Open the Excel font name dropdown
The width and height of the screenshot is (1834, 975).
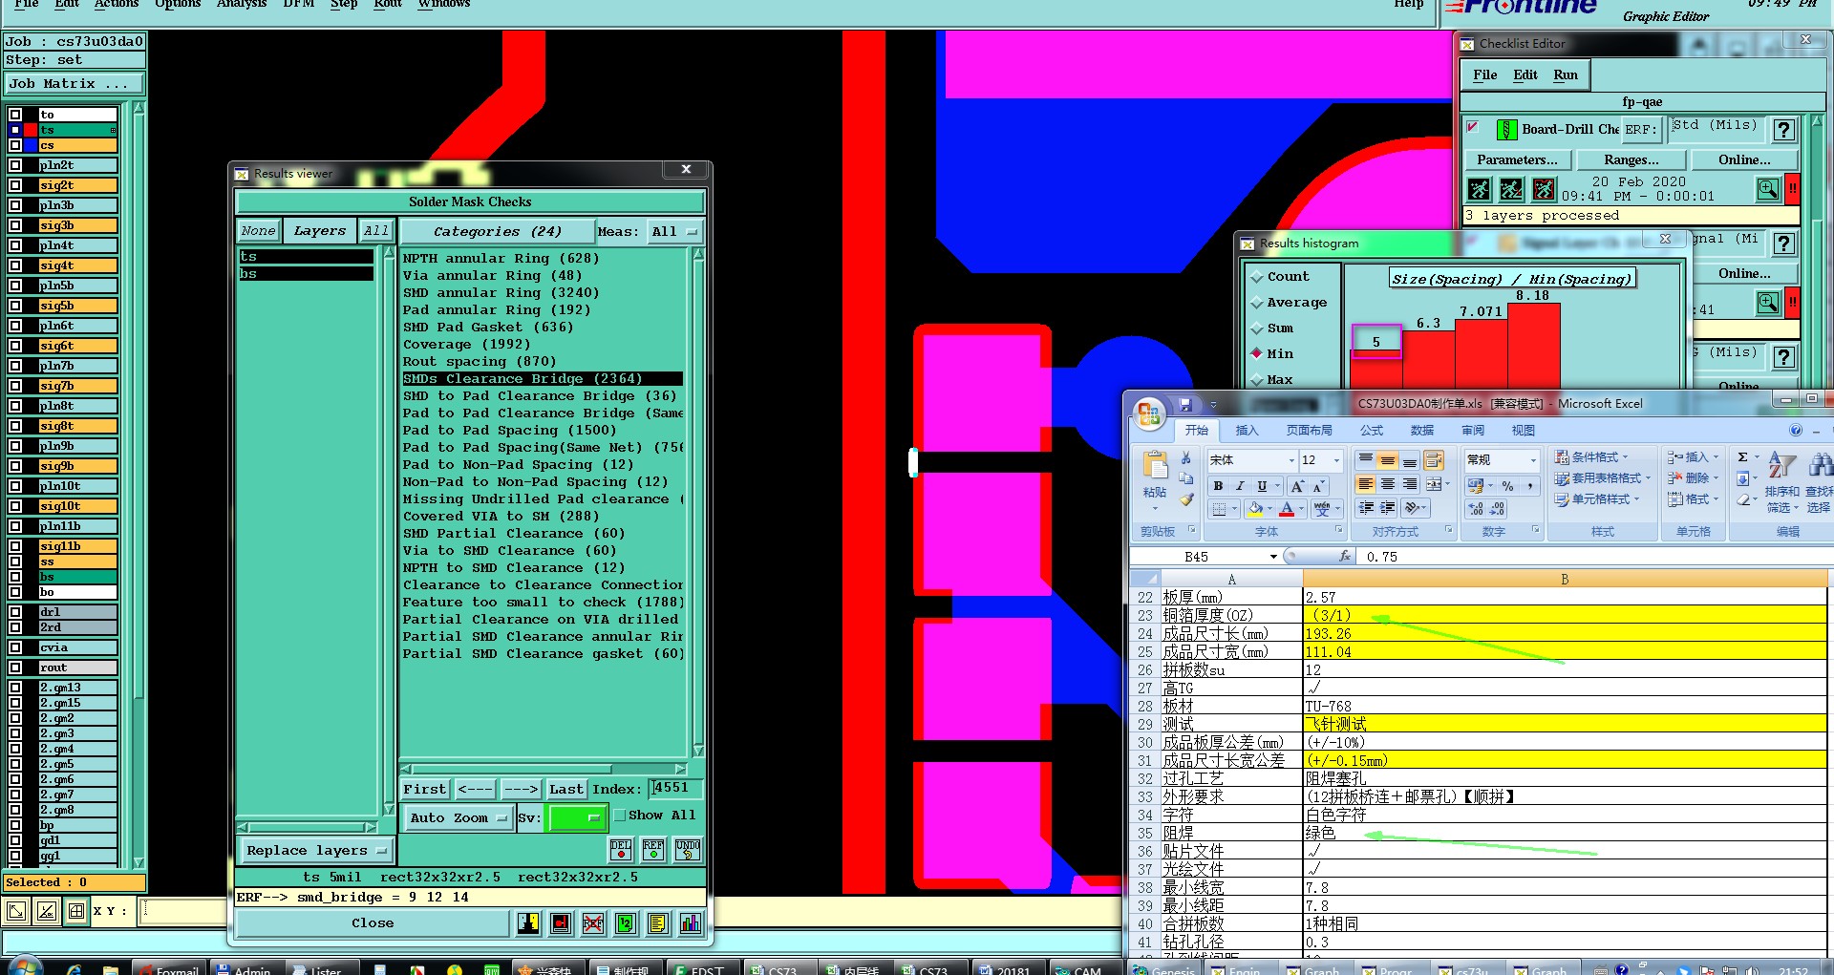tap(1291, 460)
